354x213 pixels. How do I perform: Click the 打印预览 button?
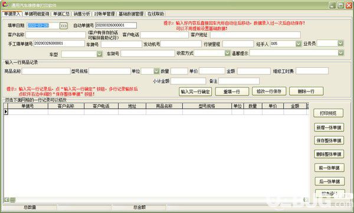pyautogui.click(x=328, y=113)
